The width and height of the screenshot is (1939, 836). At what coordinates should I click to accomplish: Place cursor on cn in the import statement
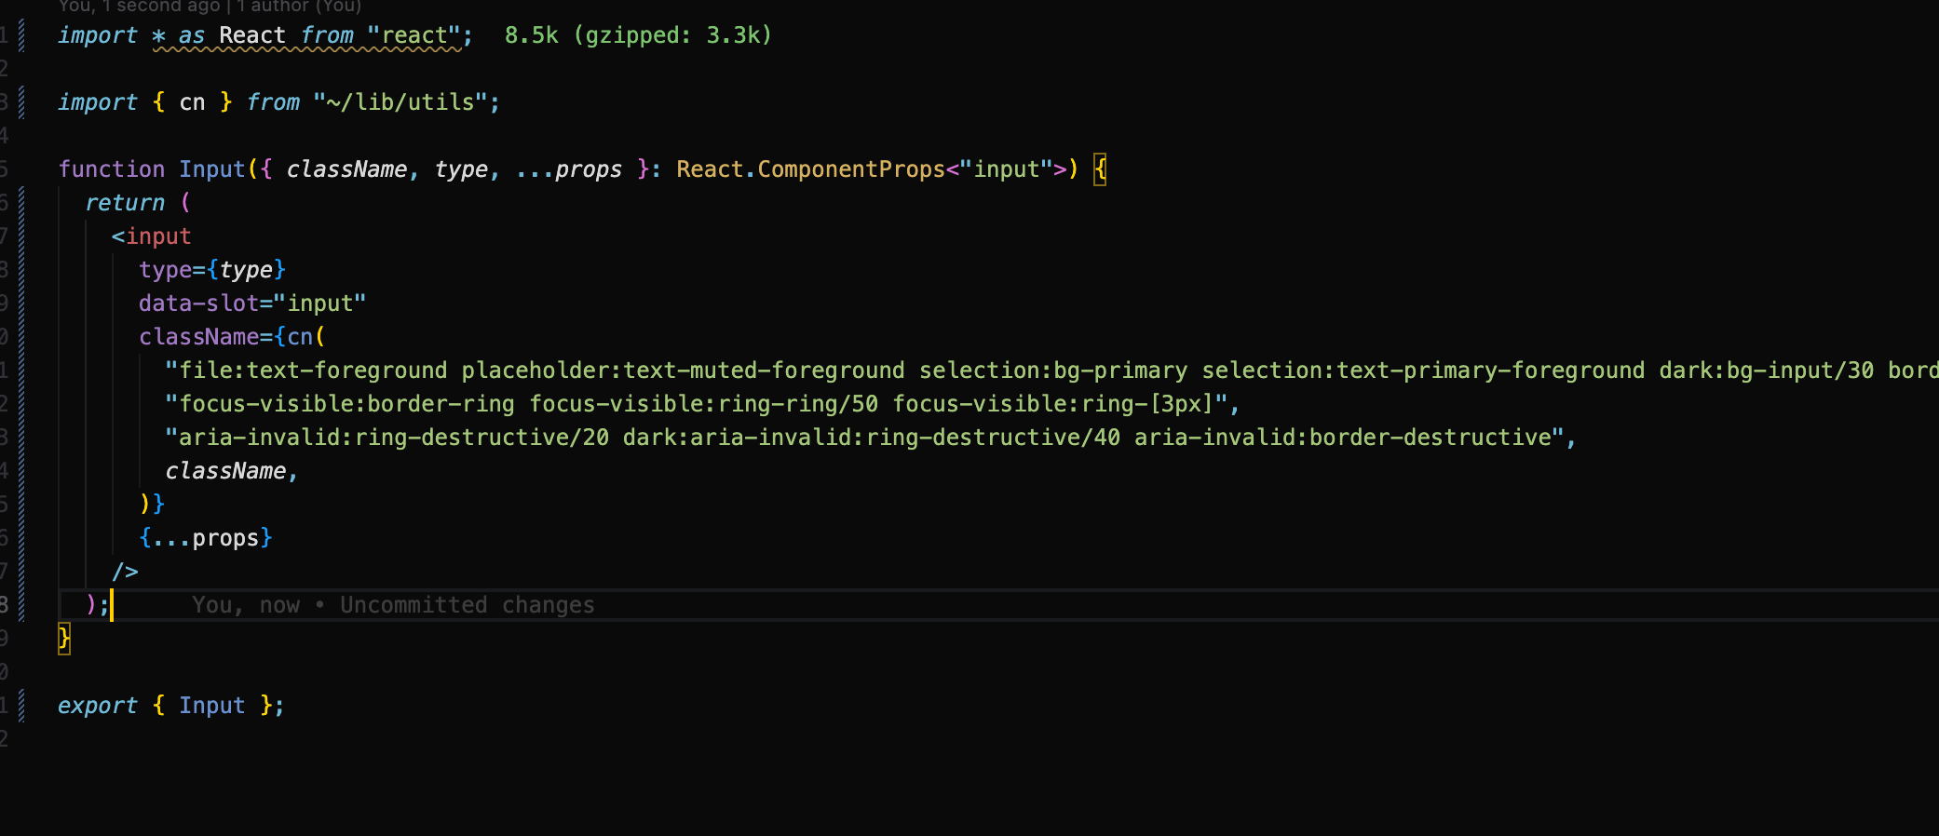pos(192,102)
